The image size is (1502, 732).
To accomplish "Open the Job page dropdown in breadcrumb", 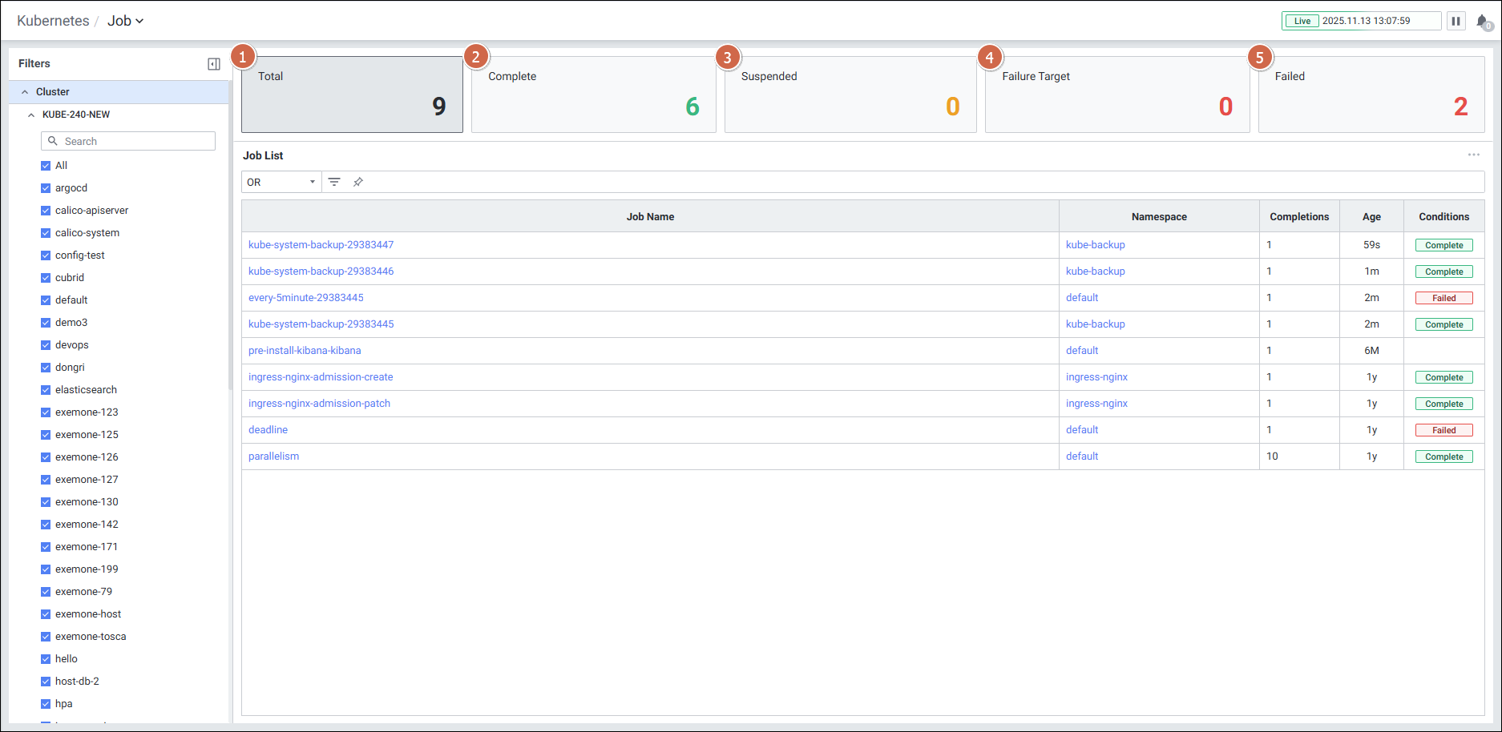I will point(126,21).
